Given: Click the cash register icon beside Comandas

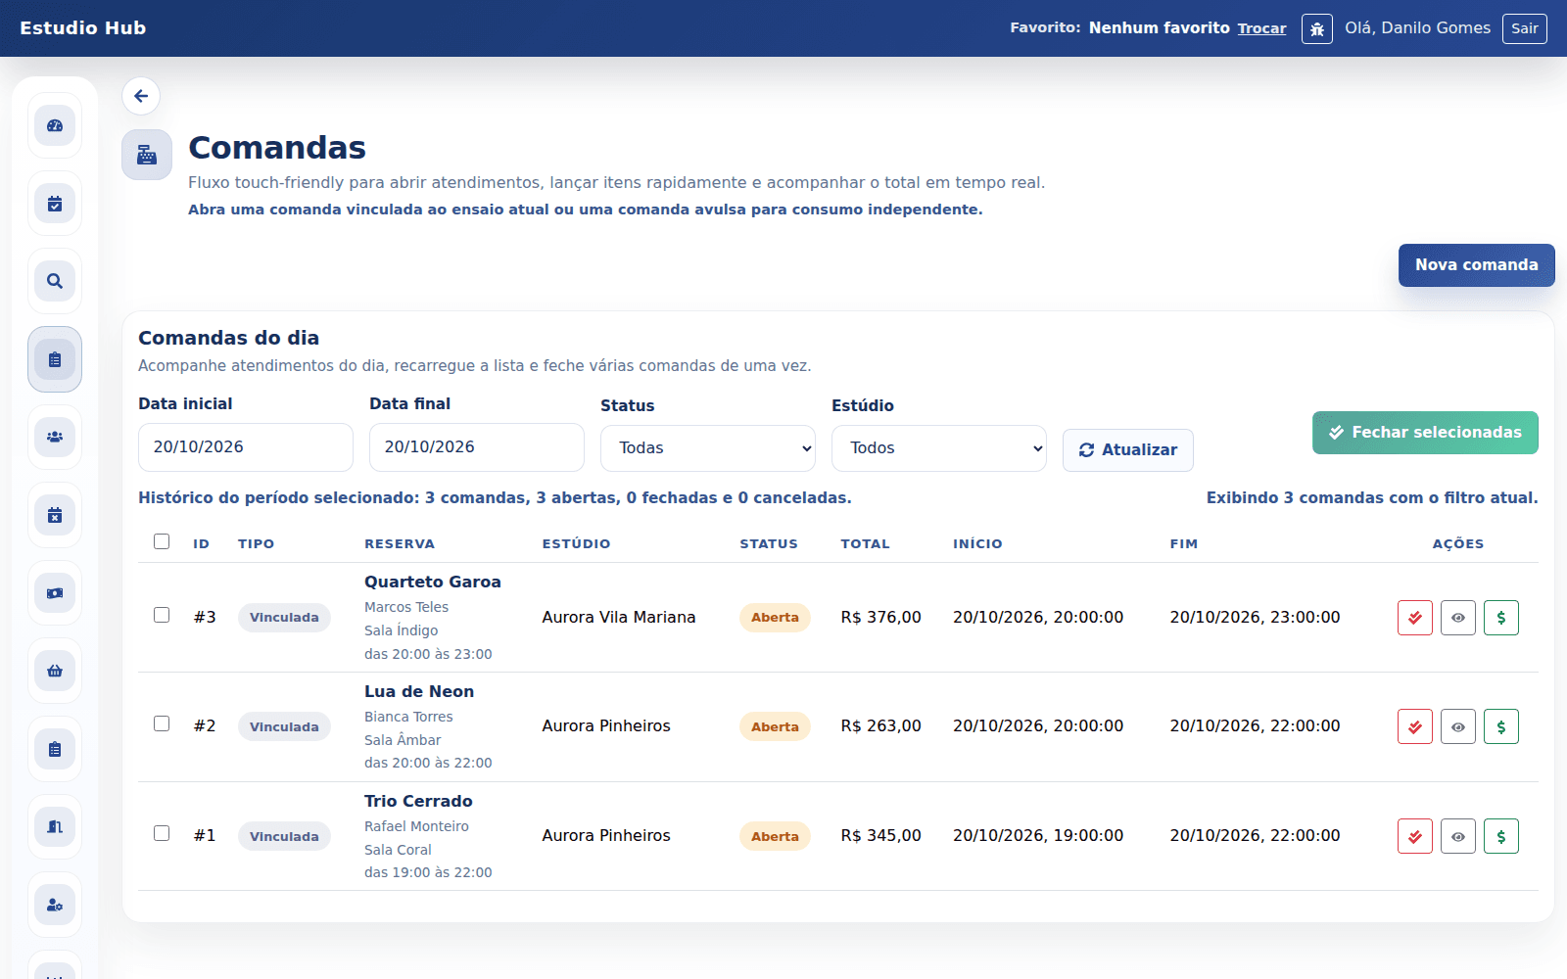Looking at the screenshot, I should tap(147, 155).
